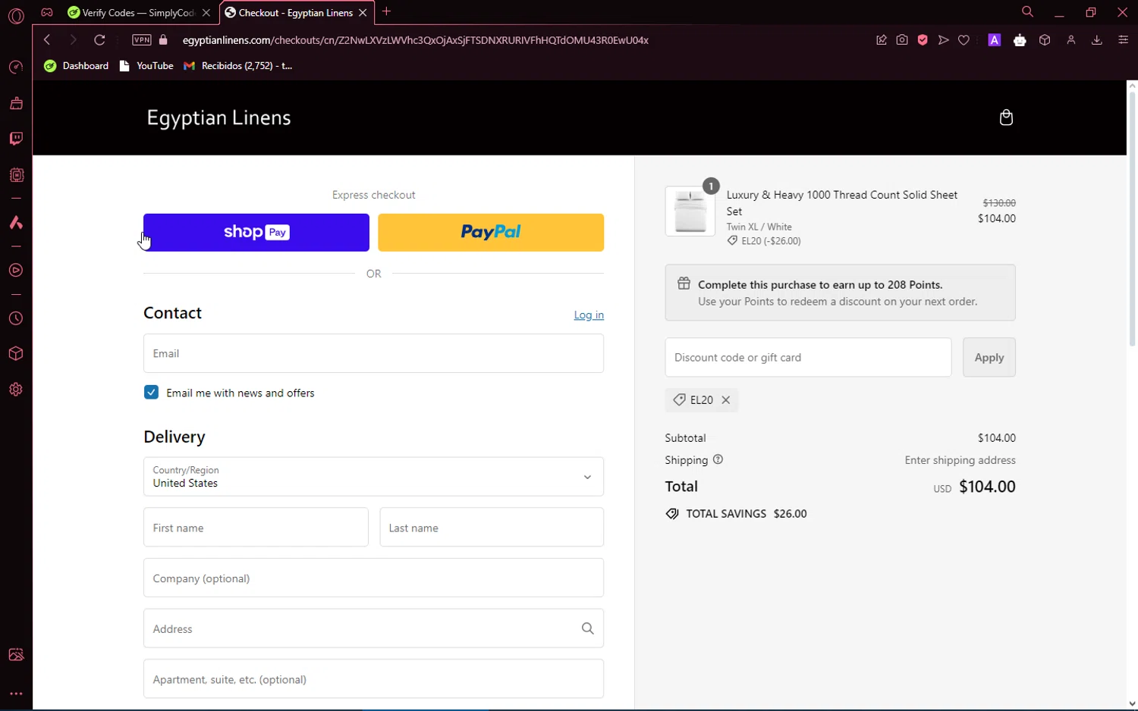1138x711 pixels.
Task: Click the VPN badge in address bar
Action: (x=142, y=40)
